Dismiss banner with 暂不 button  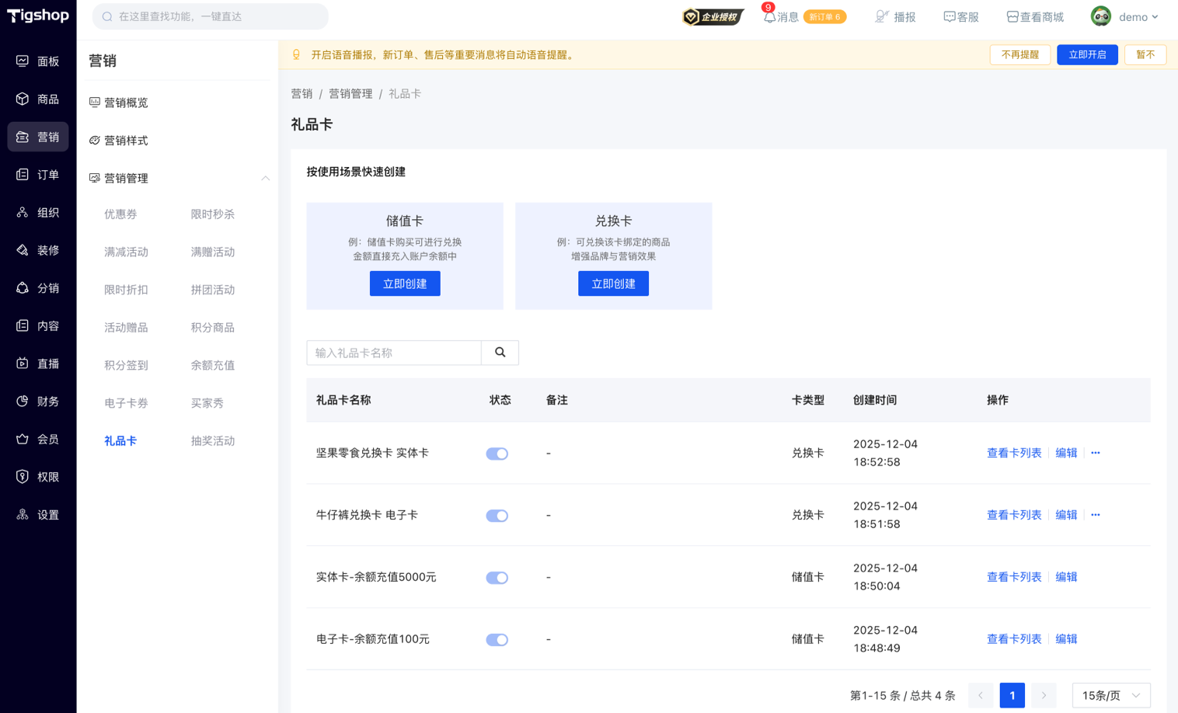(x=1145, y=54)
